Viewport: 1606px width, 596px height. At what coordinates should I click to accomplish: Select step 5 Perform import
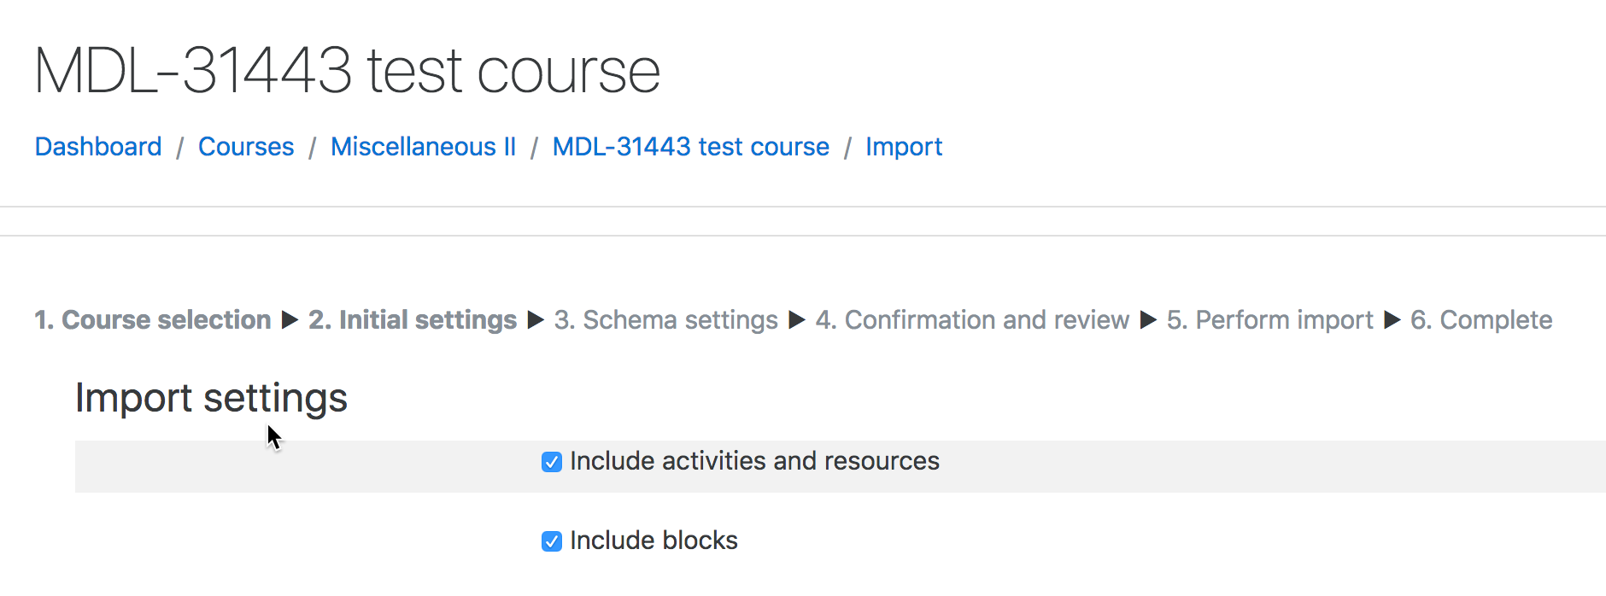coord(1270,320)
